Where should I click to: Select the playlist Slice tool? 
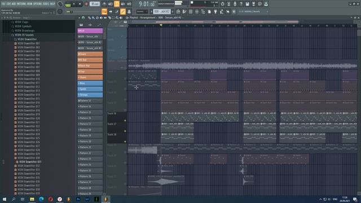(109, 17)
